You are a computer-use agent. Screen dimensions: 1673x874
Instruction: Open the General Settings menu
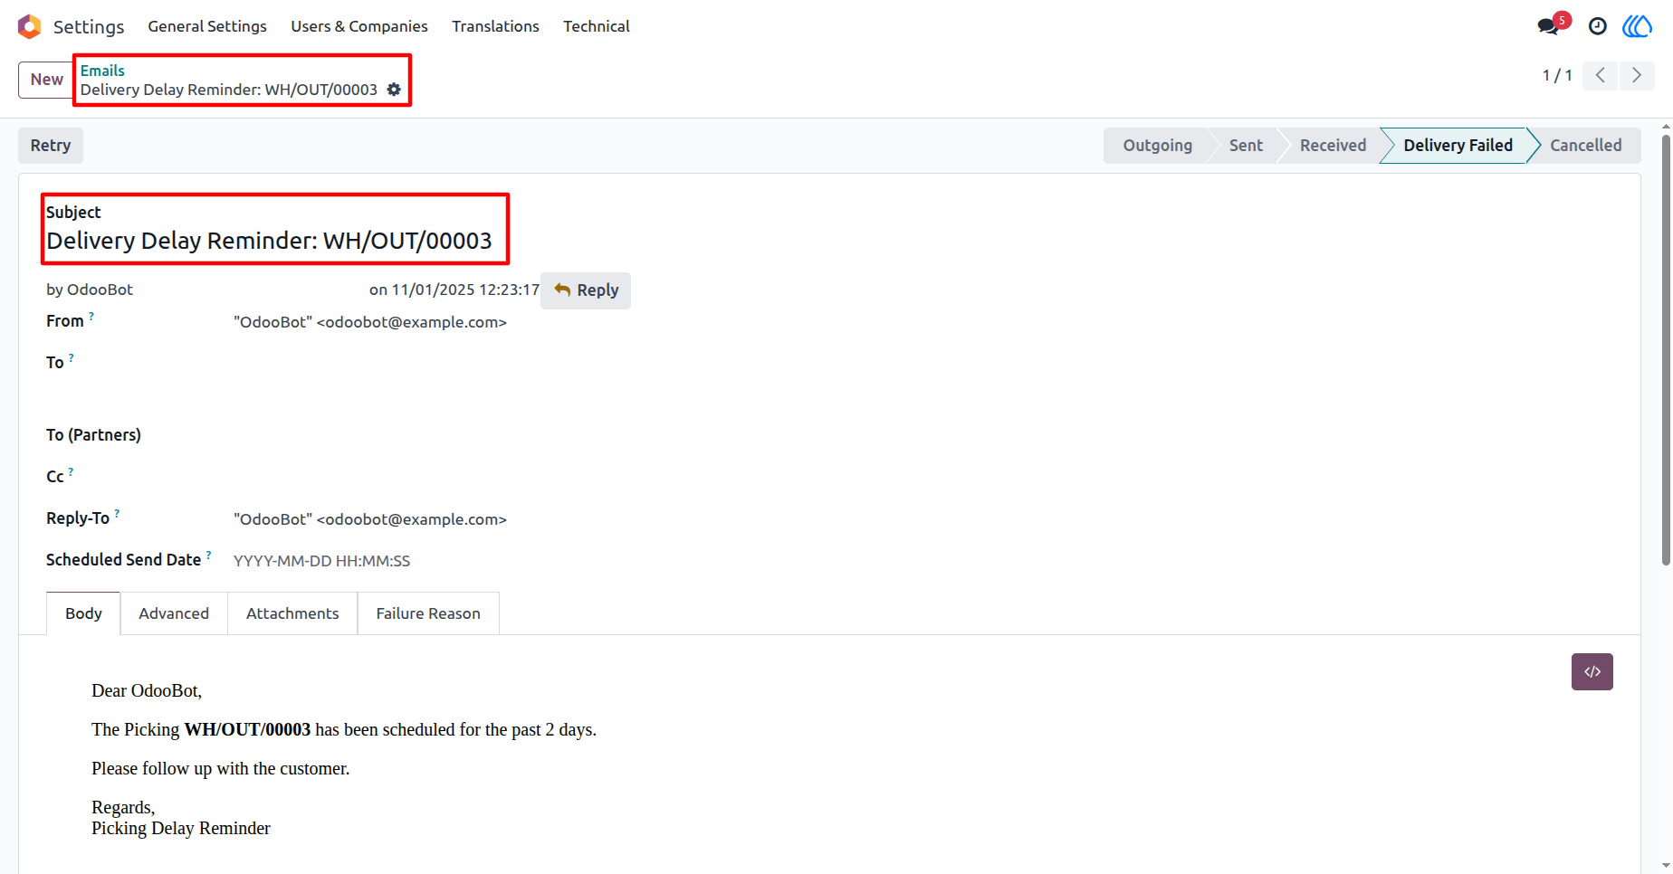(207, 26)
